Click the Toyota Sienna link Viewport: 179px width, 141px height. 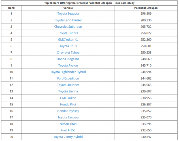point(68,91)
